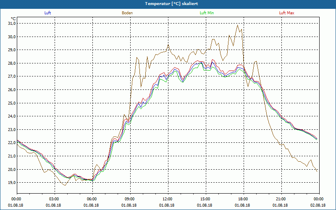Click the 'Boden' legend label
Viewport: 336px width, 210px height.
tap(127, 13)
